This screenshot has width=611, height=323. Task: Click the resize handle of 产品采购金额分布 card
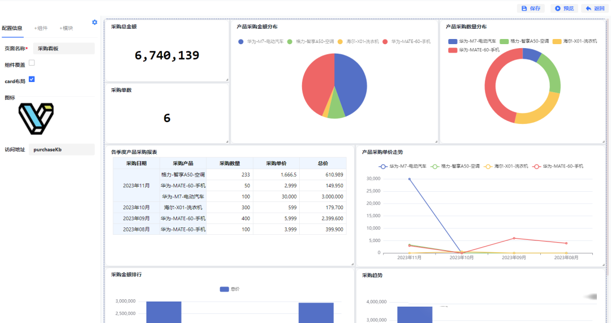pos(436,141)
